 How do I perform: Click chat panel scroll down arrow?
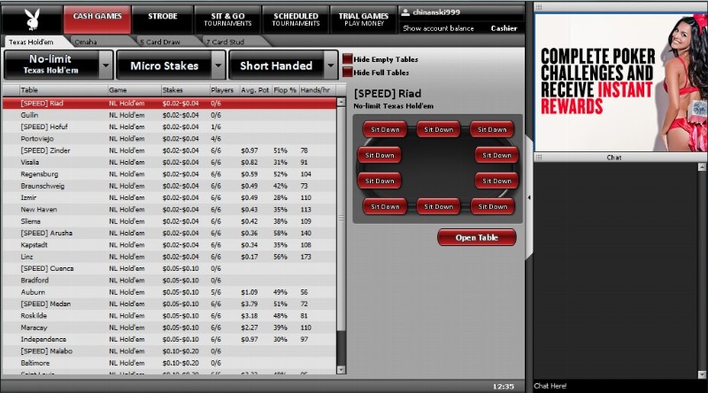click(x=702, y=374)
